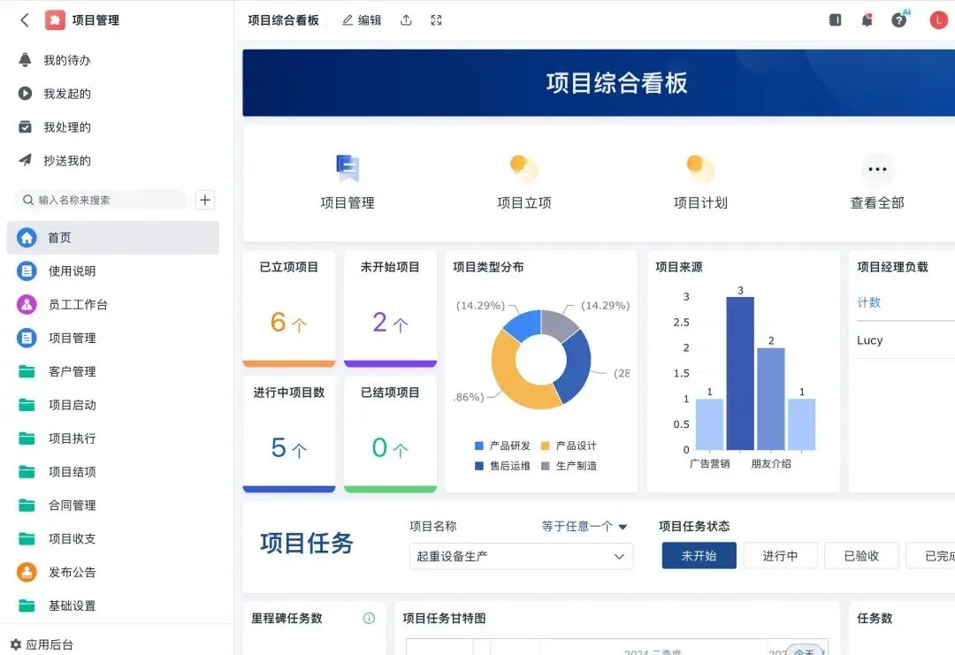
Task: Go to 项目管理 sidebar page with document icon
Action: point(112,338)
